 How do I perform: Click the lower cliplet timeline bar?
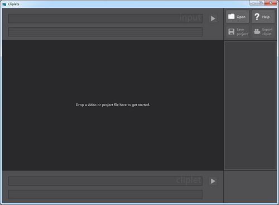105,194
